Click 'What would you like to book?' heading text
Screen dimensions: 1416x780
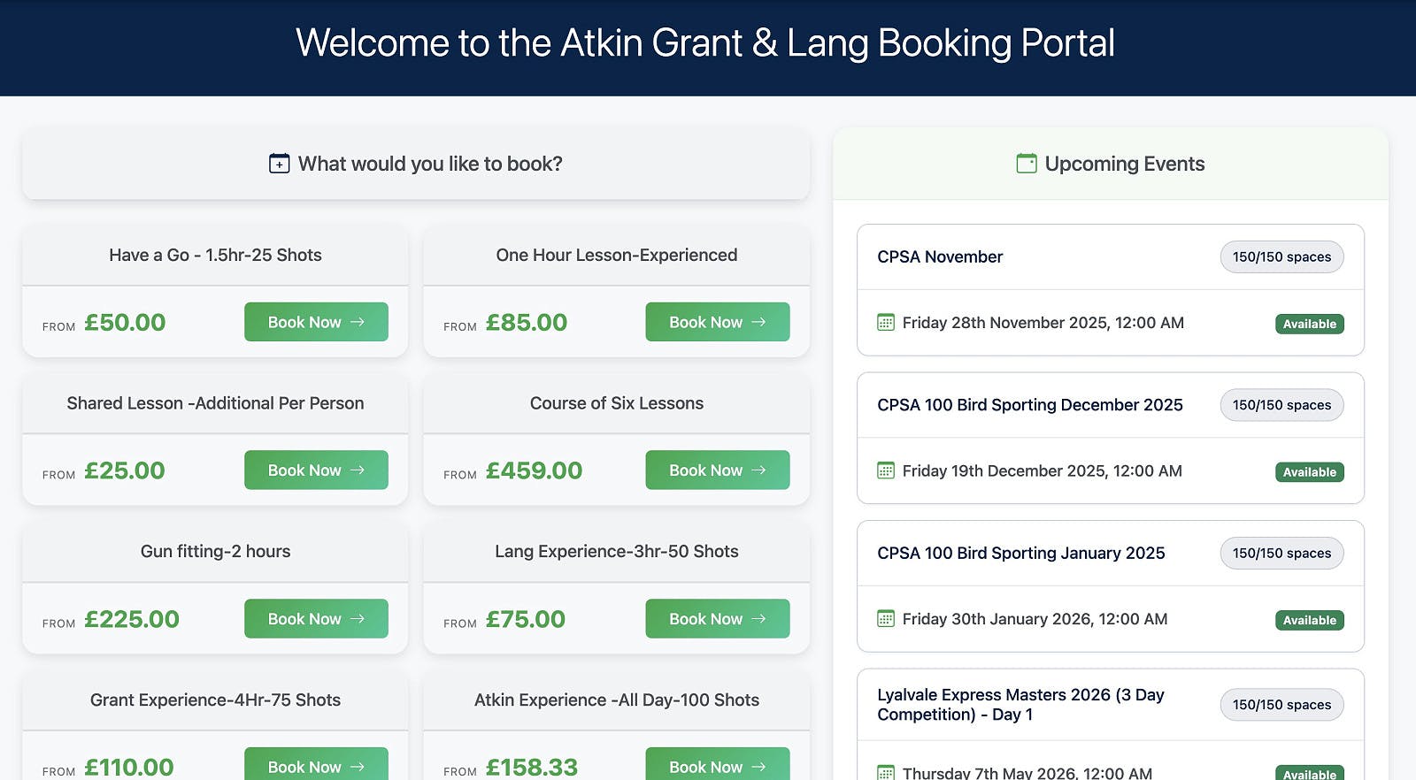[430, 164]
